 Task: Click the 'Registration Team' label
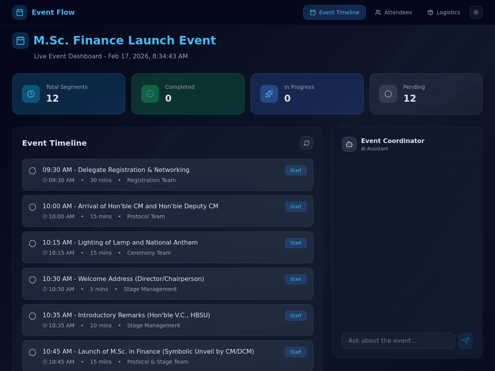click(x=152, y=180)
